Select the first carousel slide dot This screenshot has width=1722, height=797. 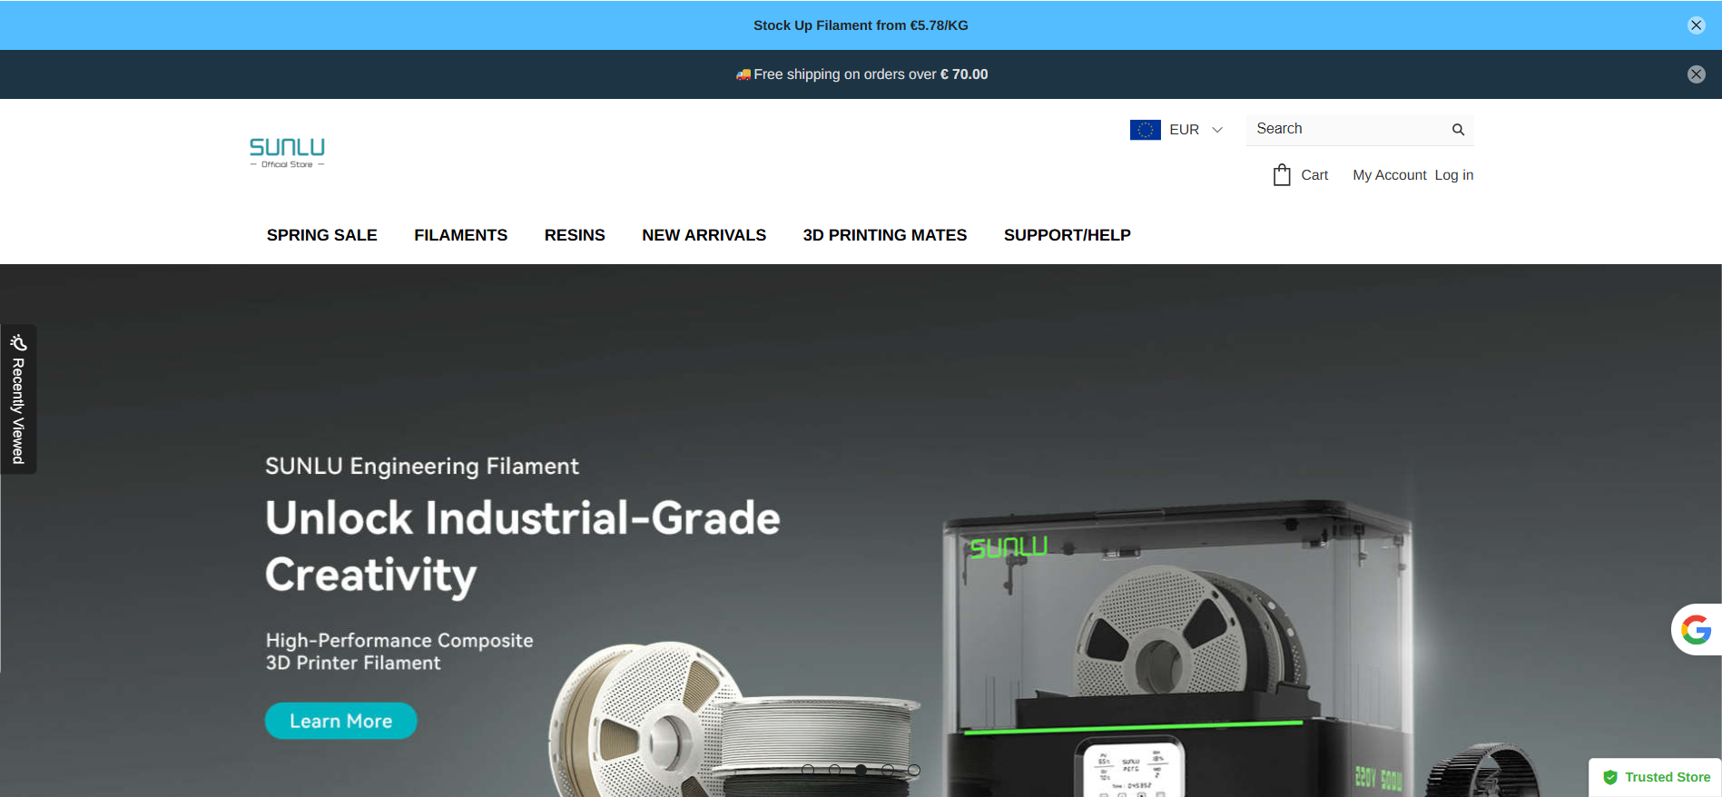click(x=808, y=770)
